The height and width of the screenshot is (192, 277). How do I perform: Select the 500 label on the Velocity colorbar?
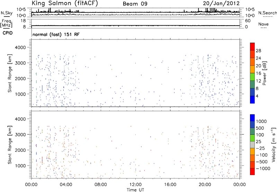[260, 128]
